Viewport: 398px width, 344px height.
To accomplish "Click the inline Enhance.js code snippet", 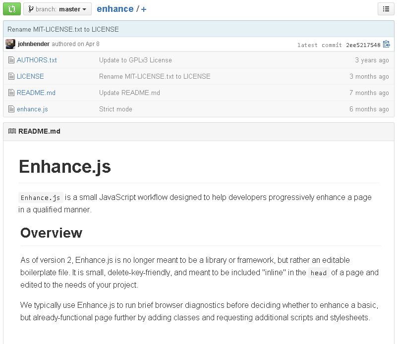I will 41,197.
